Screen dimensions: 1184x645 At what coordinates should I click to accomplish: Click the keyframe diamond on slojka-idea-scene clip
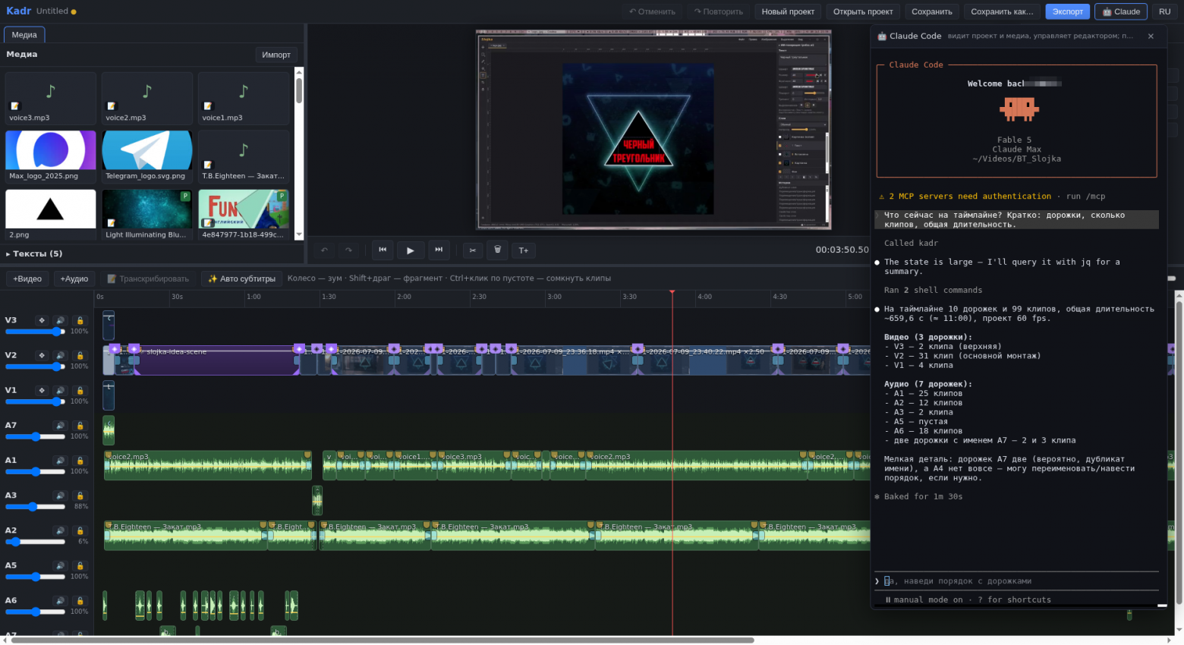point(134,349)
